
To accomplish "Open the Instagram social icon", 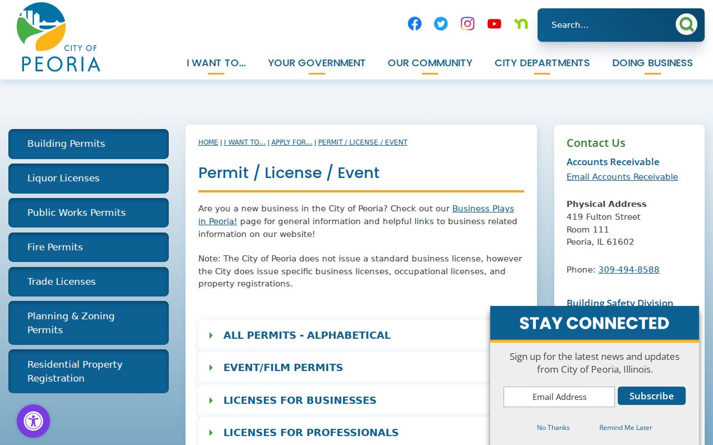I will (x=467, y=23).
